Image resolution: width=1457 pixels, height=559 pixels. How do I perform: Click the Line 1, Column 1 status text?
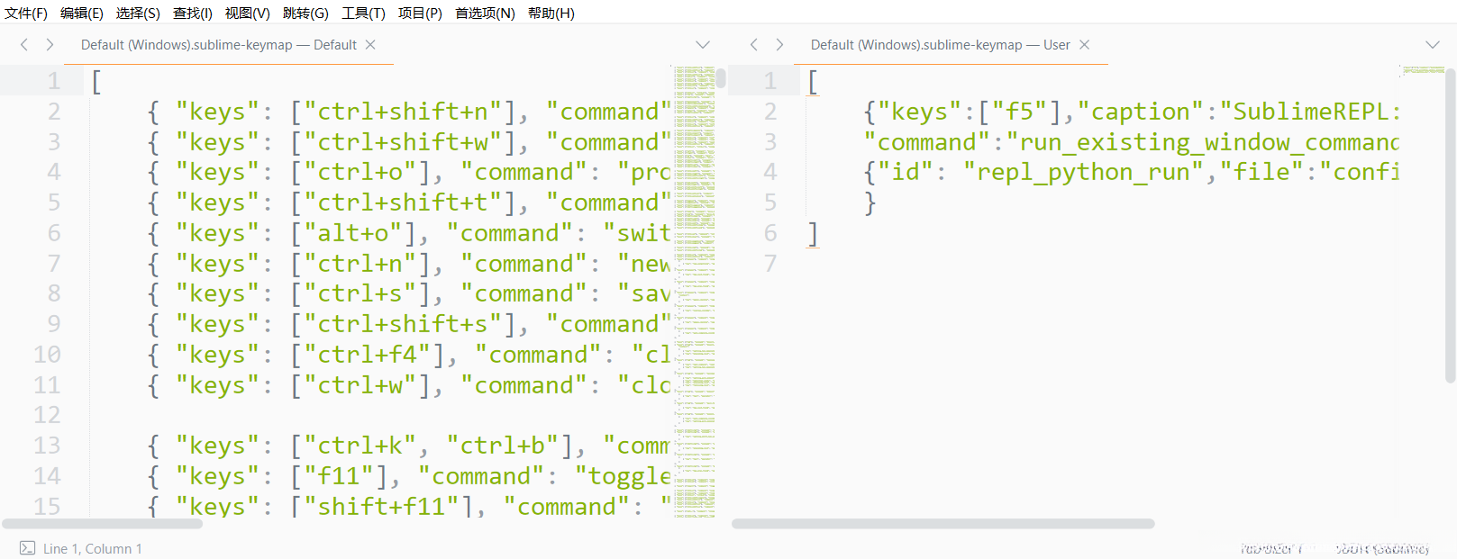(92, 548)
